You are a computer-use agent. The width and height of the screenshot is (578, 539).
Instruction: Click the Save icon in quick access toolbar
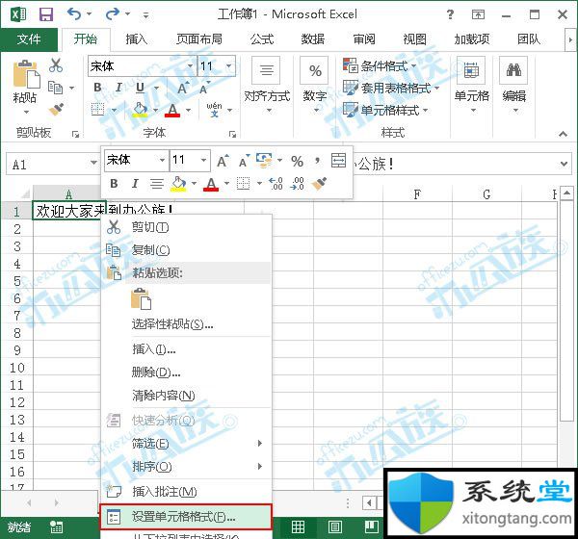pos(46,14)
